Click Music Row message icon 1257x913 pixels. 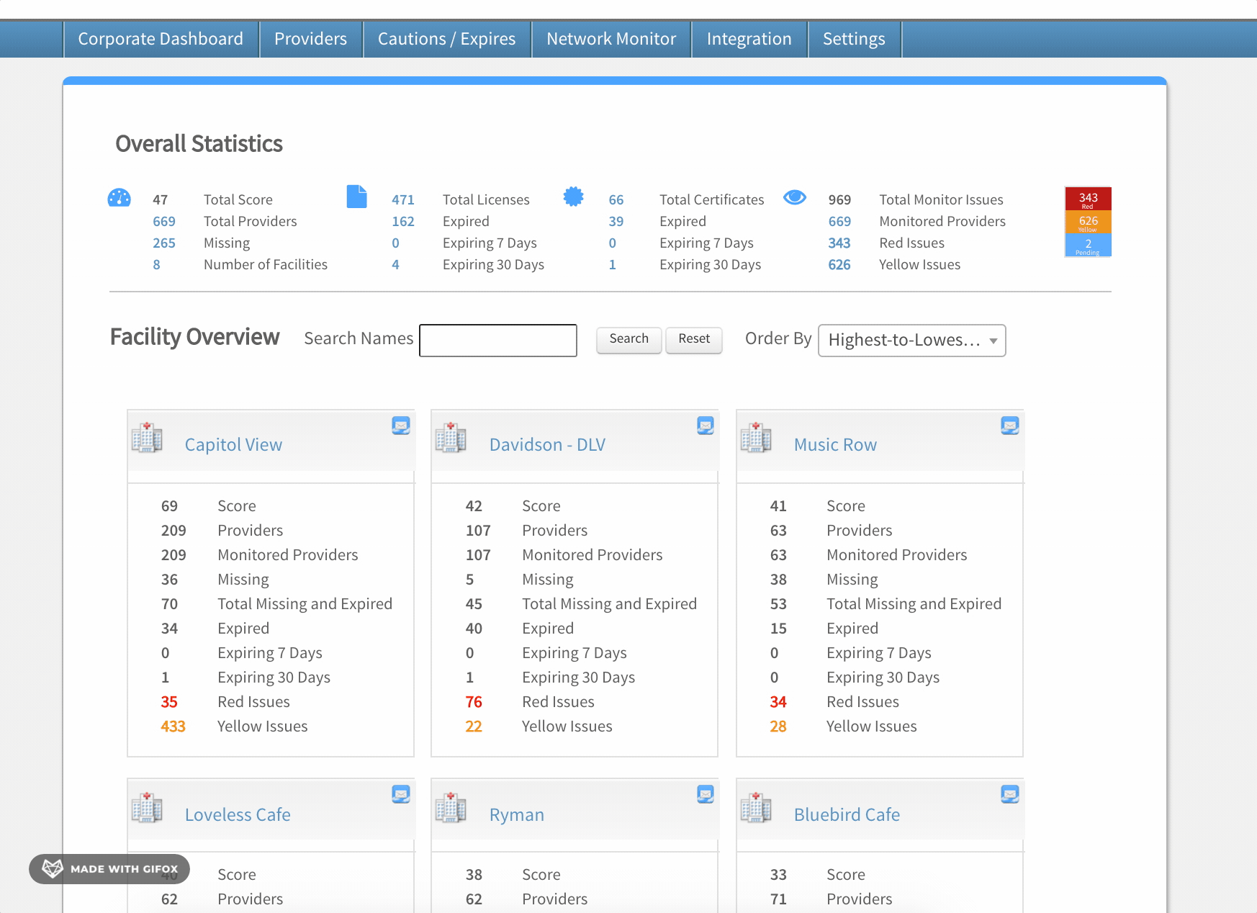tap(1010, 426)
